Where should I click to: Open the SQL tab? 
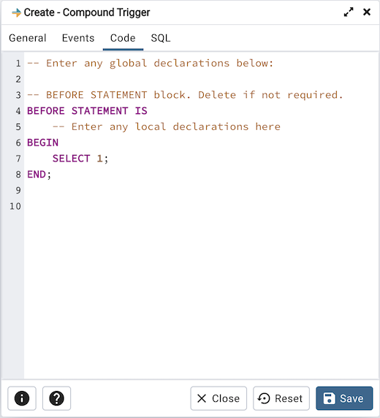(x=161, y=38)
